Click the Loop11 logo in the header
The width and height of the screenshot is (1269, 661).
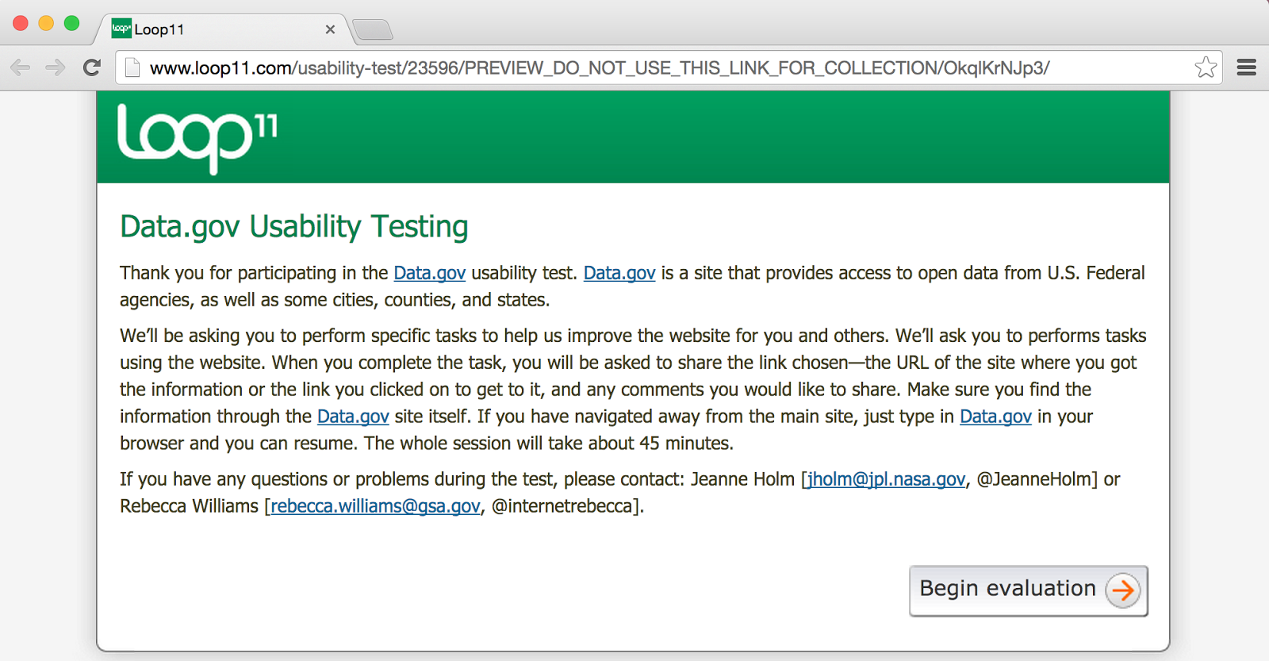pos(197,137)
